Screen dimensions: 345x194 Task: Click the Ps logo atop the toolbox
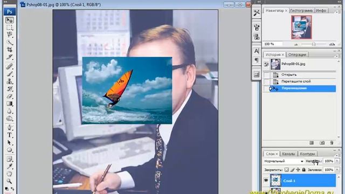[10, 12]
